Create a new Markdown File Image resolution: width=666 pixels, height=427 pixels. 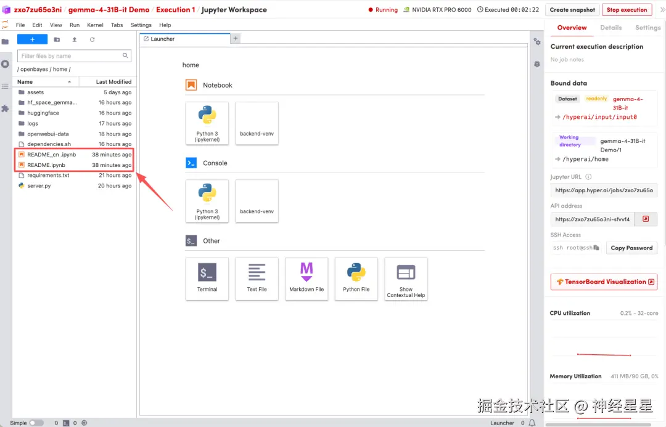306,279
